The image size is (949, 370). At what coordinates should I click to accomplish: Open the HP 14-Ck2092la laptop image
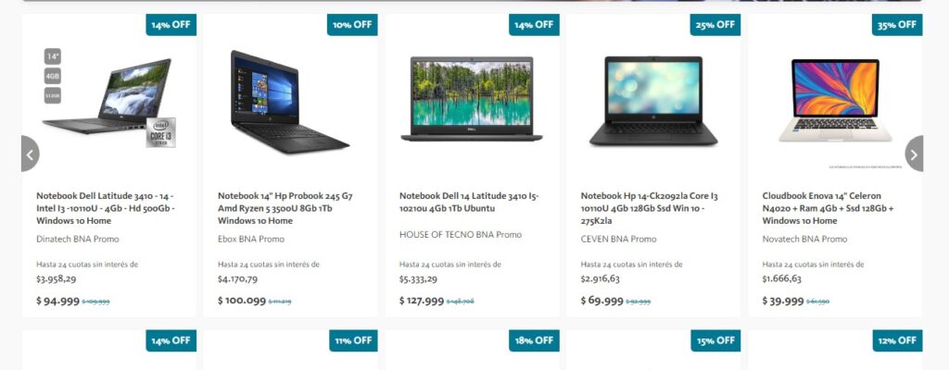click(653, 101)
